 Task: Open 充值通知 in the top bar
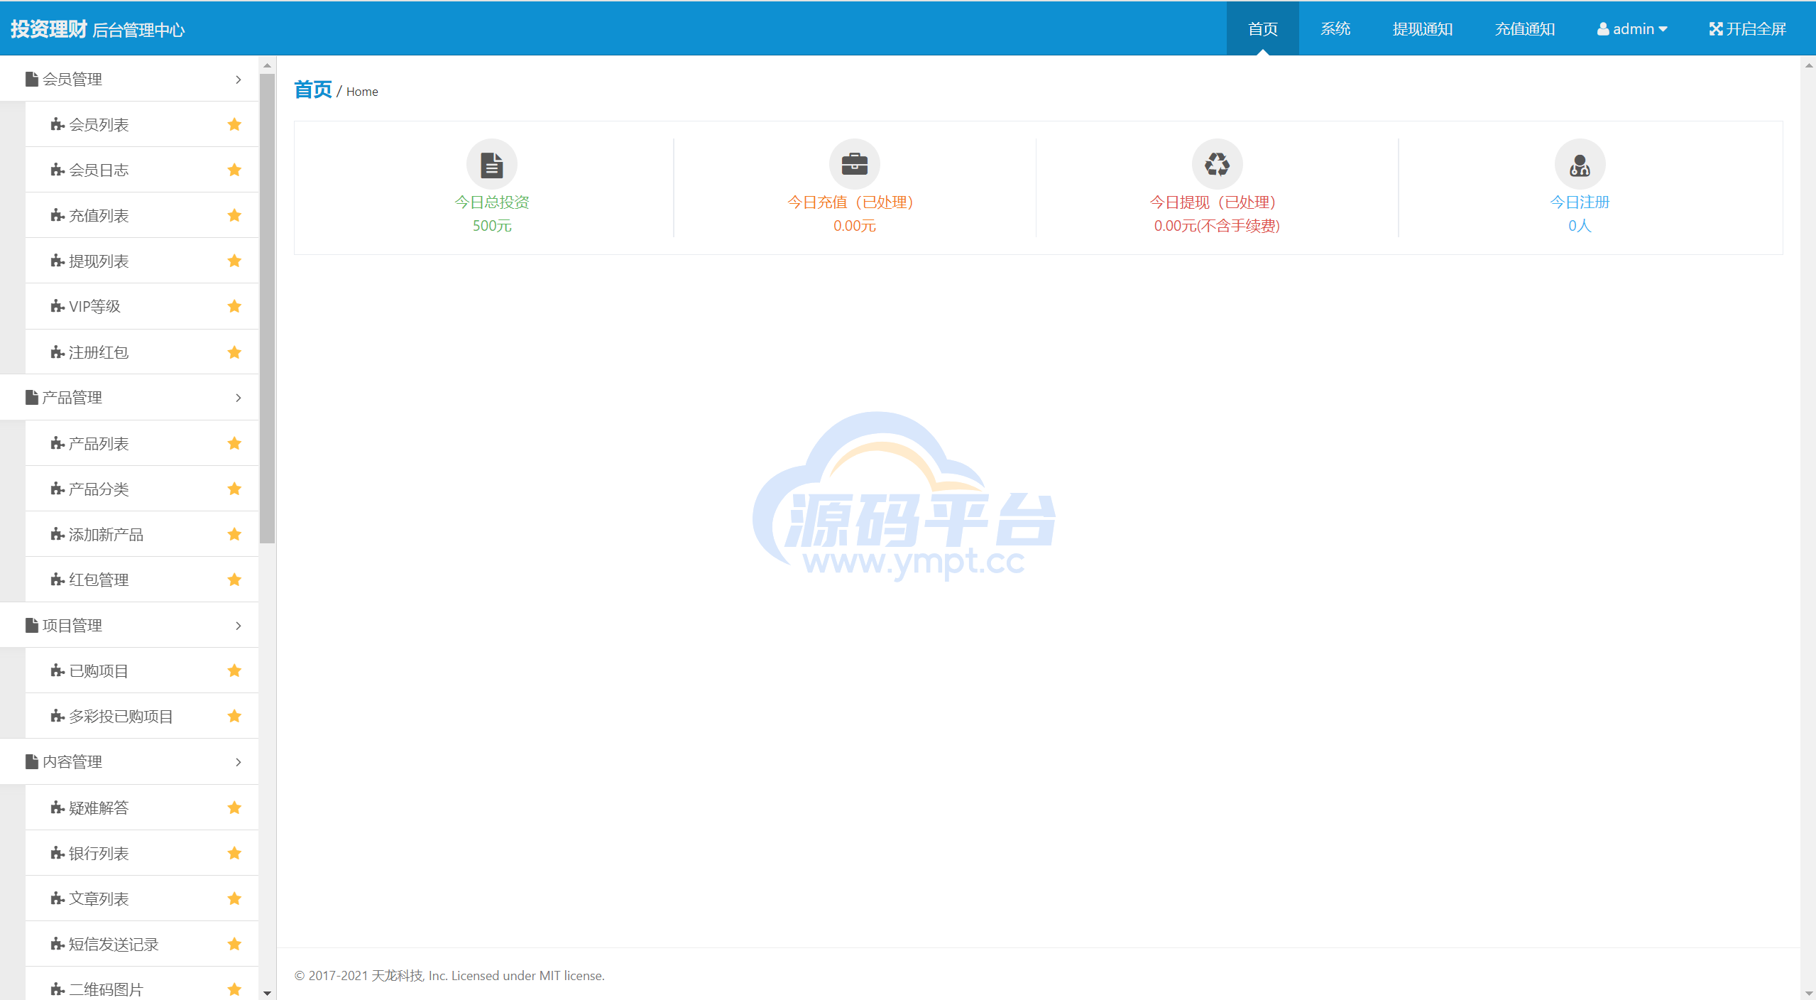(x=1525, y=28)
